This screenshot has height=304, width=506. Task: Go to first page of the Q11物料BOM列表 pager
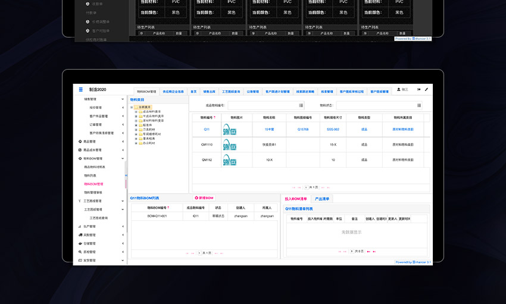tap(187, 253)
